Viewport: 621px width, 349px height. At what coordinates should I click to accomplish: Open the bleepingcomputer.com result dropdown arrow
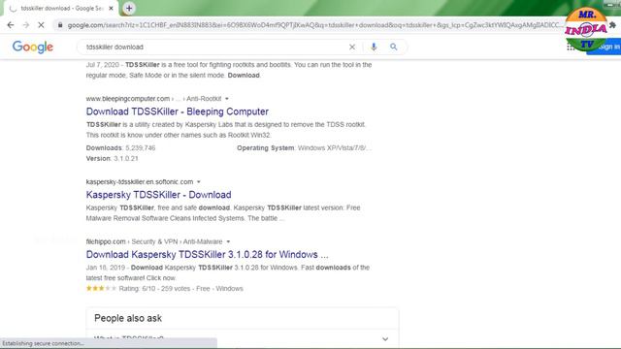[x=227, y=99]
